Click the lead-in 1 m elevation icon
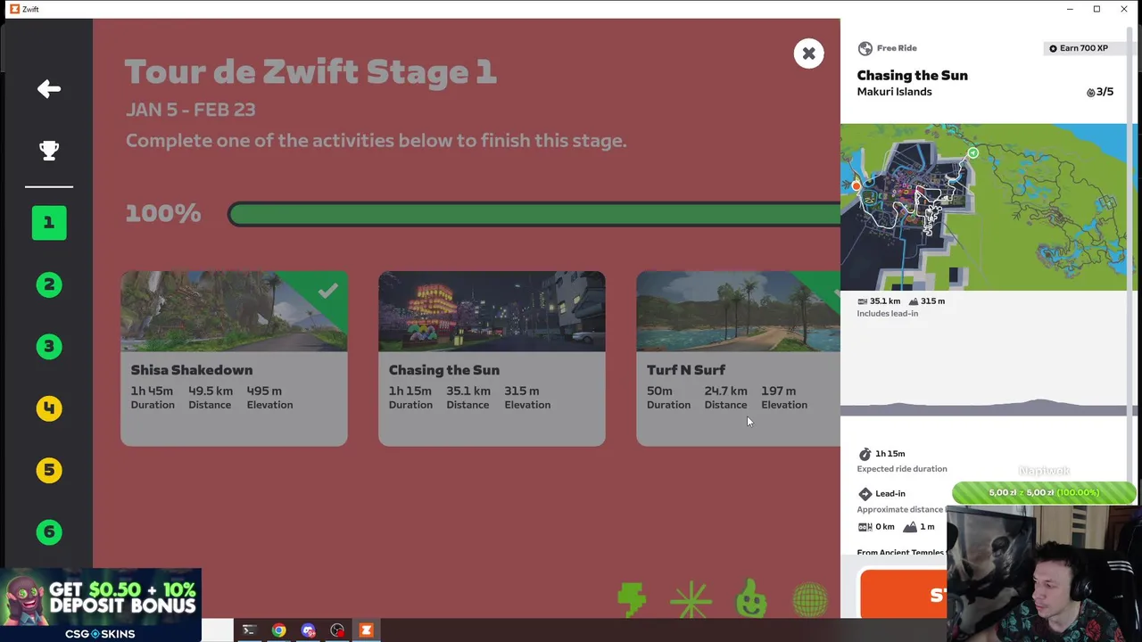 pyautogui.click(x=910, y=527)
